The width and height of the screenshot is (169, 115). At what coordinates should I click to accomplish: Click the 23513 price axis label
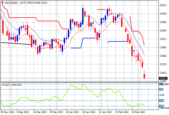[x=163, y=39]
